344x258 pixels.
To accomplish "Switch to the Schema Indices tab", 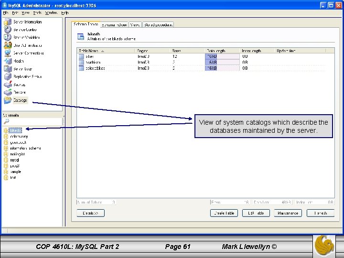I will pos(114,25).
